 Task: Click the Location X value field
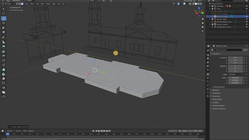235,58
